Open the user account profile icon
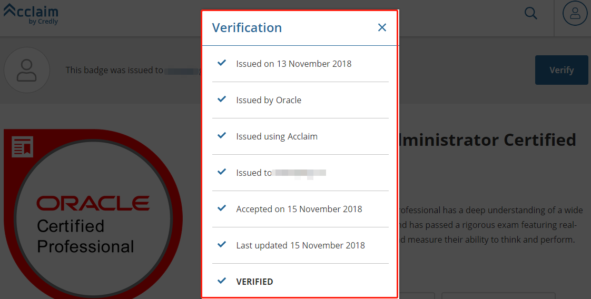This screenshot has width=591, height=299. (x=575, y=14)
